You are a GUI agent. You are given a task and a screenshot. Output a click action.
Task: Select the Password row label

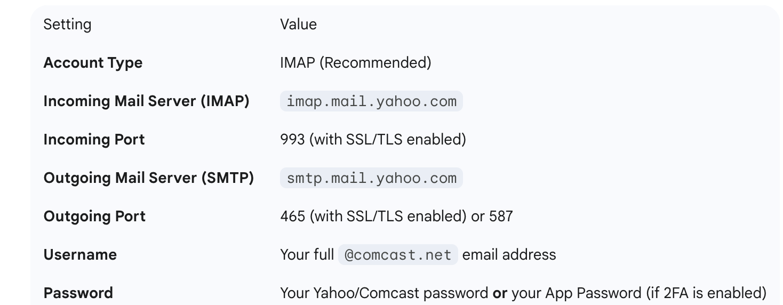click(78, 293)
